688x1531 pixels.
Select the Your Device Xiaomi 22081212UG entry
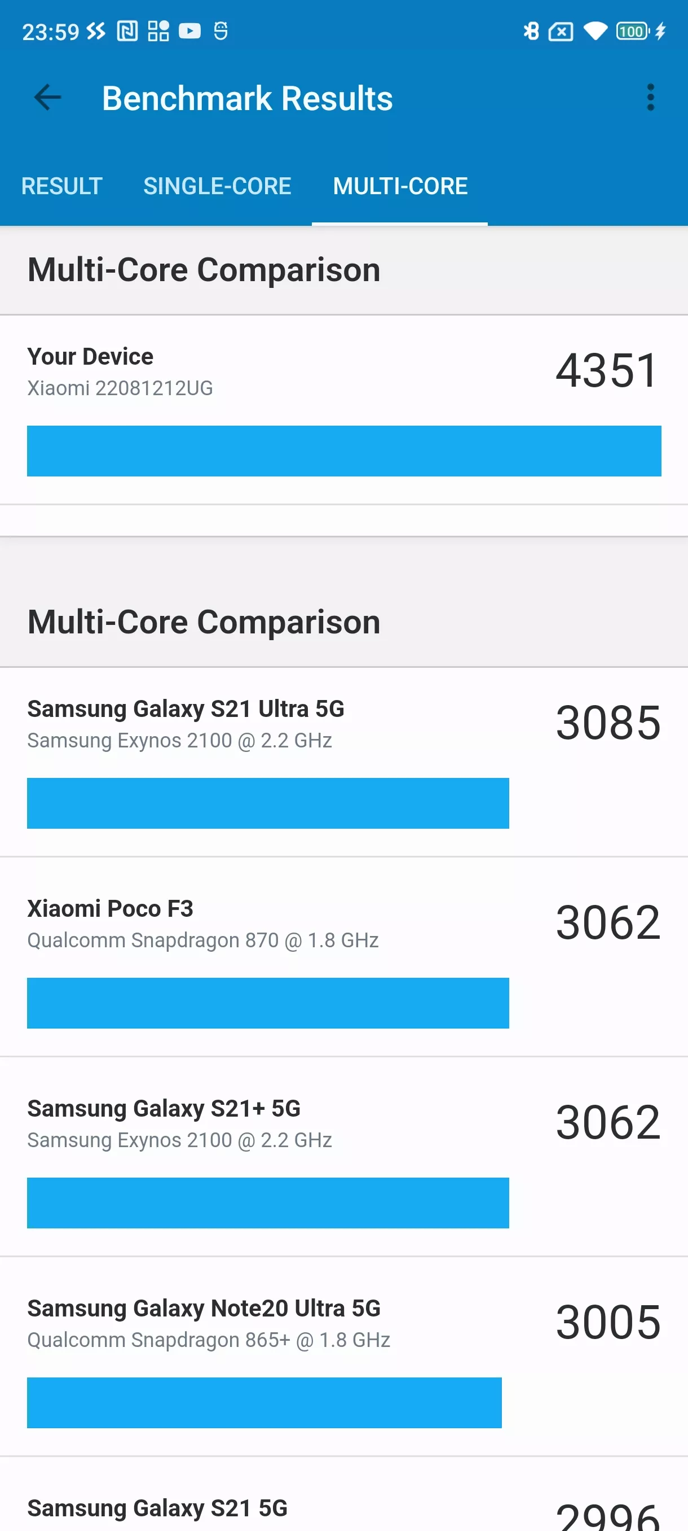pyautogui.click(x=343, y=409)
